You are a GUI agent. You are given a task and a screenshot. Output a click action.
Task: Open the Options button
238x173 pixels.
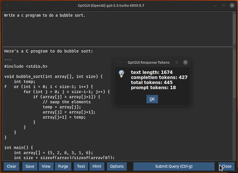pyautogui.click(x=117, y=167)
